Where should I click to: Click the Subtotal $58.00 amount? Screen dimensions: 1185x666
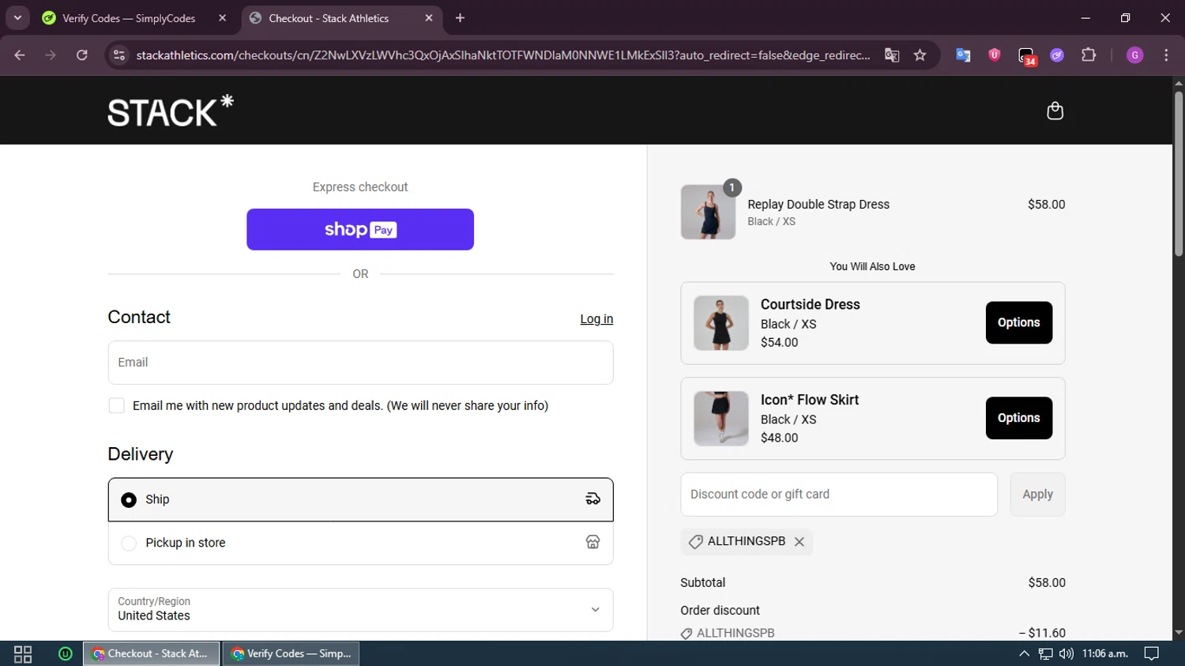pyautogui.click(x=1047, y=583)
